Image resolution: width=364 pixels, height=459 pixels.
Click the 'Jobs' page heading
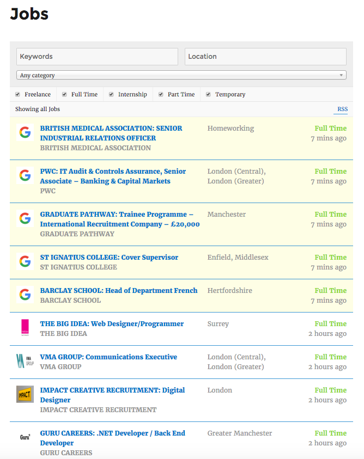point(29,14)
